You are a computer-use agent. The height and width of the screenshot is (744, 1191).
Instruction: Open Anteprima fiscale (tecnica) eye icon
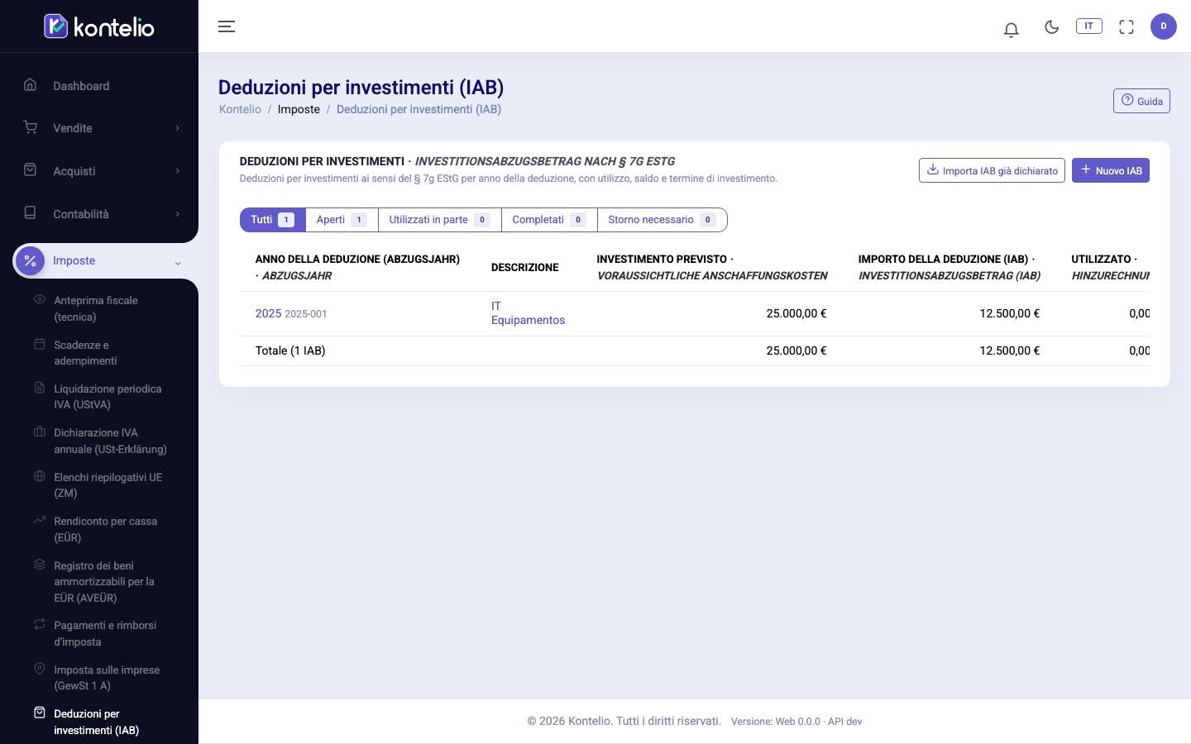click(39, 299)
